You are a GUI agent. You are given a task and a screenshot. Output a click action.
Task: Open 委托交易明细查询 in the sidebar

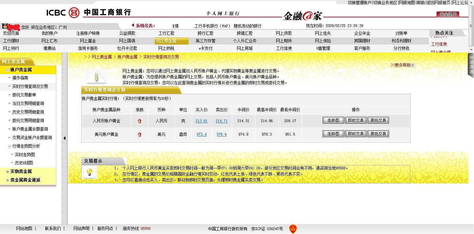(x=28, y=121)
